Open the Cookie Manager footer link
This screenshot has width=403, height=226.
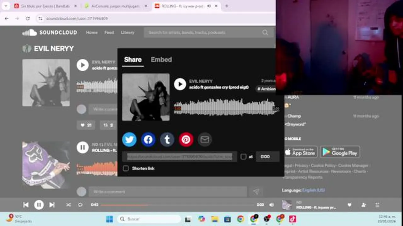pyautogui.click(x=353, y=165)
